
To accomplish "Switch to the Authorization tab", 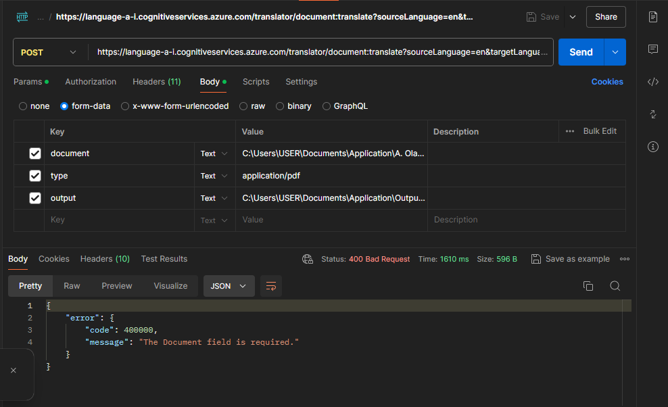I will click(91, 81).
